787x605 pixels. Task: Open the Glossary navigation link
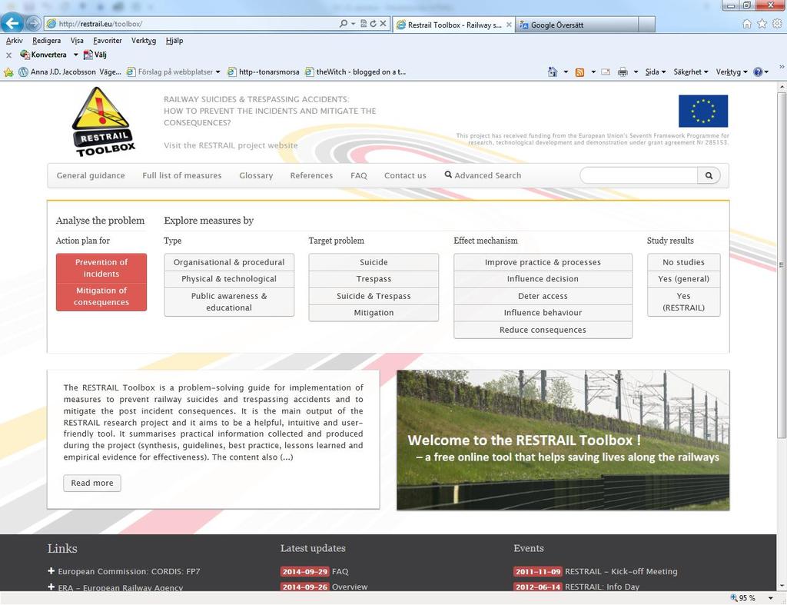[256, 176]
